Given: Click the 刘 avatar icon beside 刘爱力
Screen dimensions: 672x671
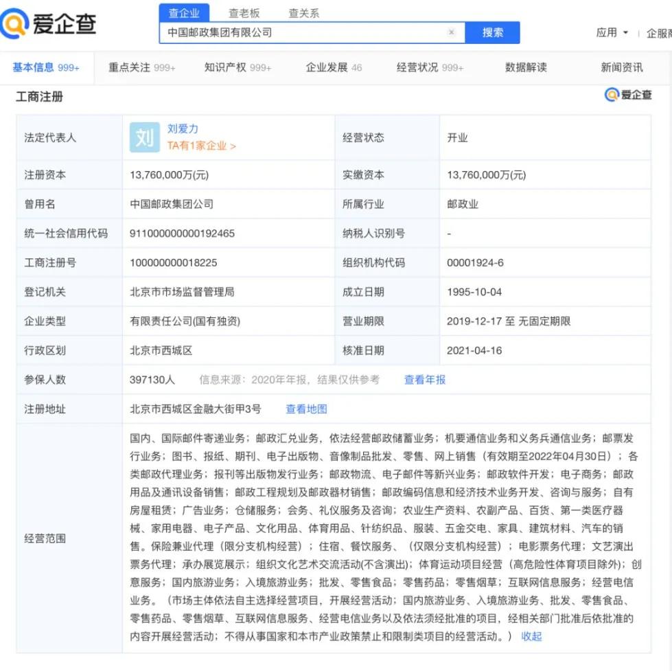Looking at the screenshot, I should click(x=143, y=136).
